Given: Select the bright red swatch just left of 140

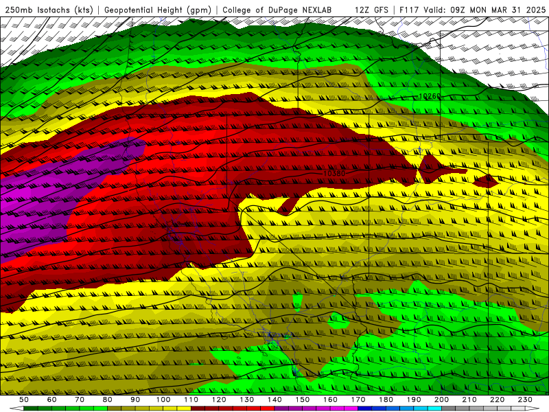Looking at the screenshot, I should [x=268, y=409].
